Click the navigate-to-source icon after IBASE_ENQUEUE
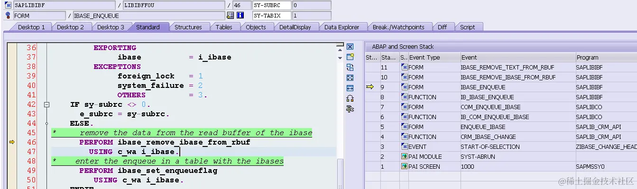This screenshot has width=637, height=189. click(231, 16)
